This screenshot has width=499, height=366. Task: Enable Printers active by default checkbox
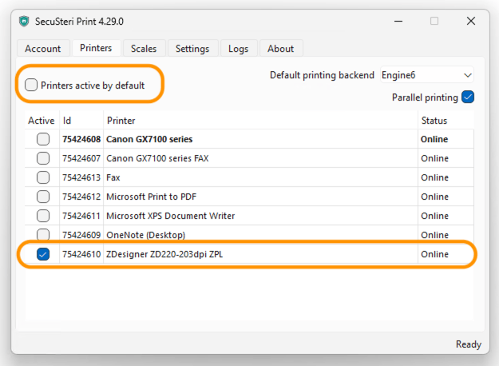(31, 85)
